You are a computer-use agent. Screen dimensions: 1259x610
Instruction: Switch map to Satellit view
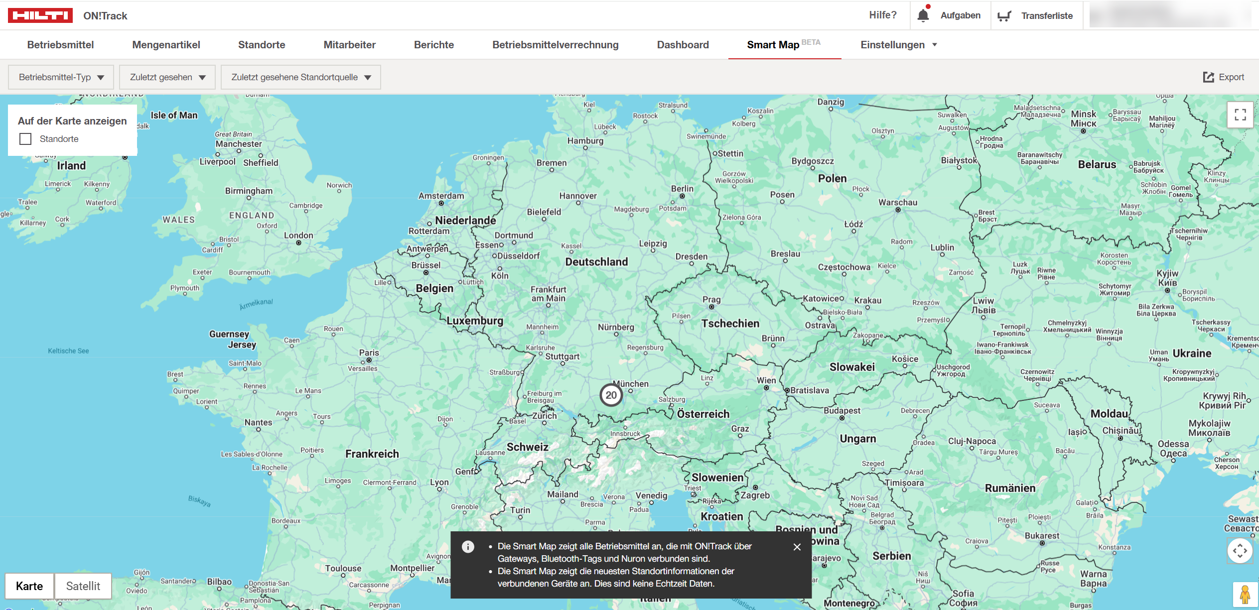(83, 586)
